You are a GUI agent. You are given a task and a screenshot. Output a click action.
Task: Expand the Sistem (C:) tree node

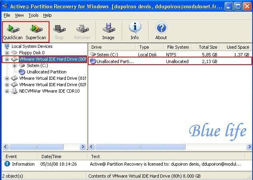[x=15, y=66]
